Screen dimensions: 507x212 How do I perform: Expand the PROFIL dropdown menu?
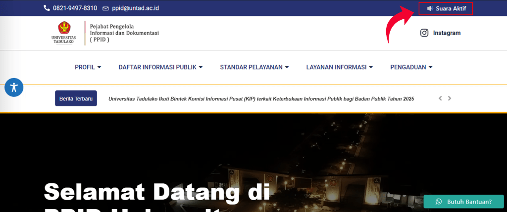[x=88, y=67]
